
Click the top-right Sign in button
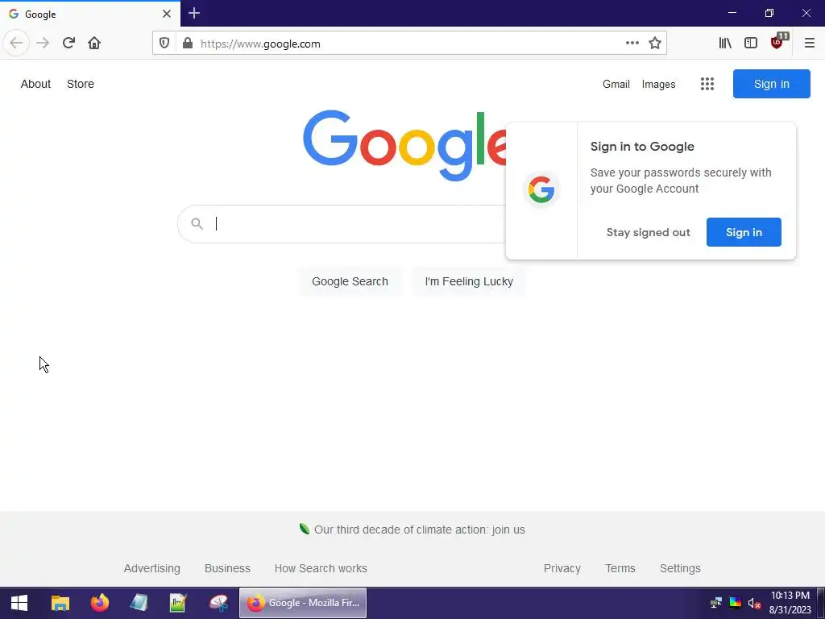tap(771, 84)
